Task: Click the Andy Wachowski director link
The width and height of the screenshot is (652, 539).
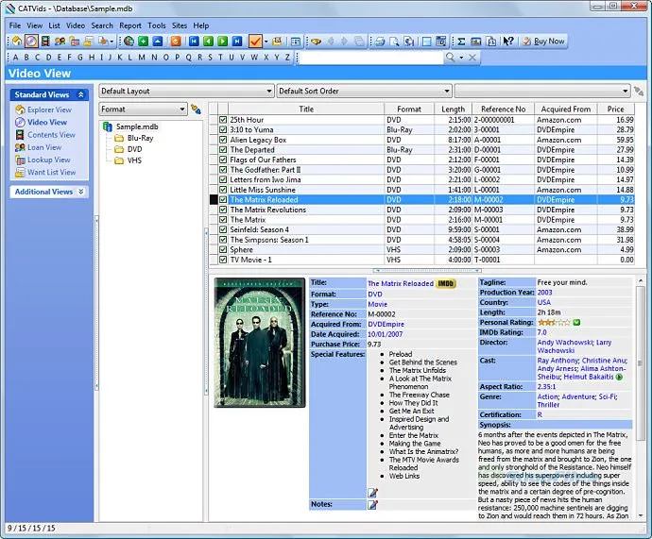Action: click(565, 342)
